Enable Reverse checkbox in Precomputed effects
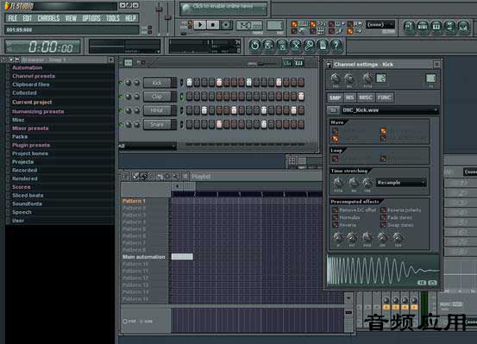 (x=336, y=225)
